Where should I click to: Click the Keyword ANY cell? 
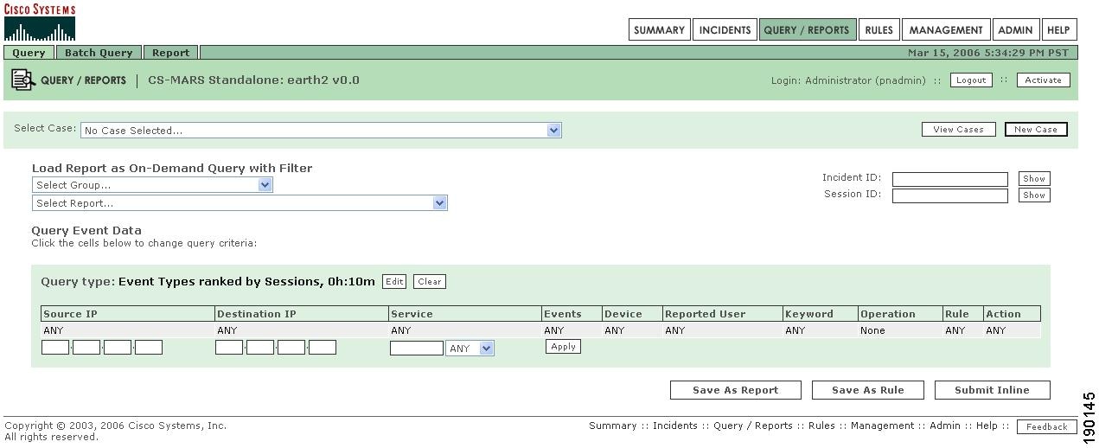(821, 330)
